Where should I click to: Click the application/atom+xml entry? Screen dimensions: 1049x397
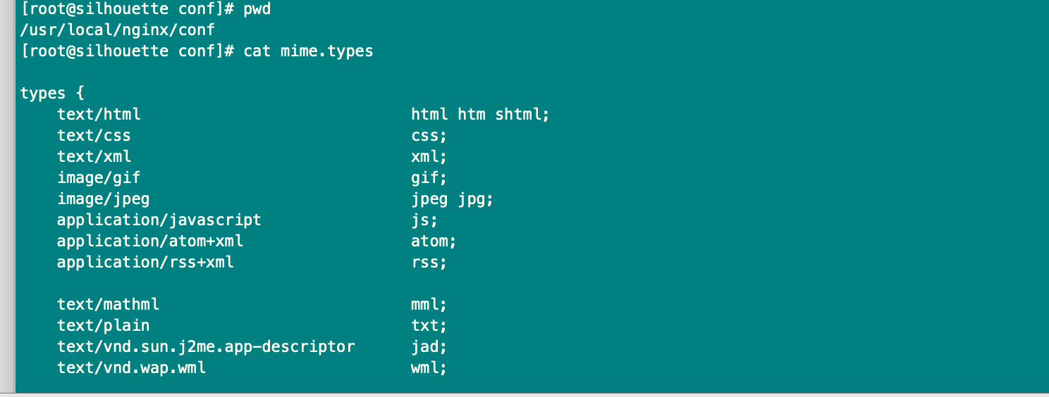149,241
